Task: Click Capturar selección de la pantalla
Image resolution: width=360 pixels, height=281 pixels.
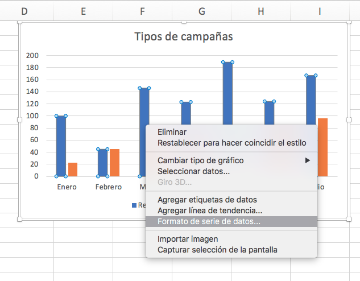Action: click(x=217, y=250)
